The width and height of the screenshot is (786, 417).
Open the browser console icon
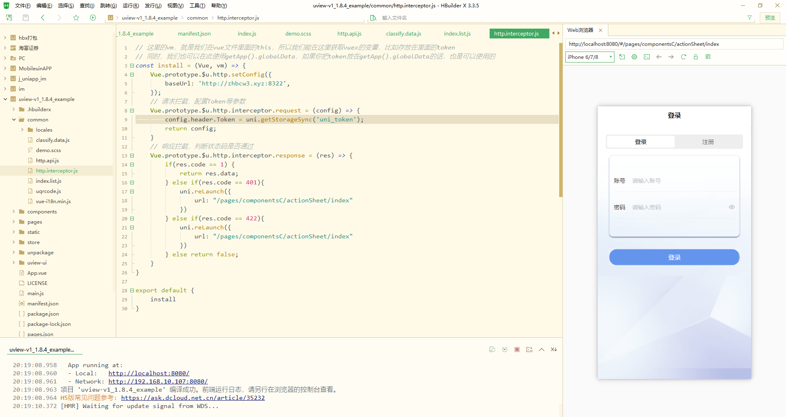click(646, 57)
